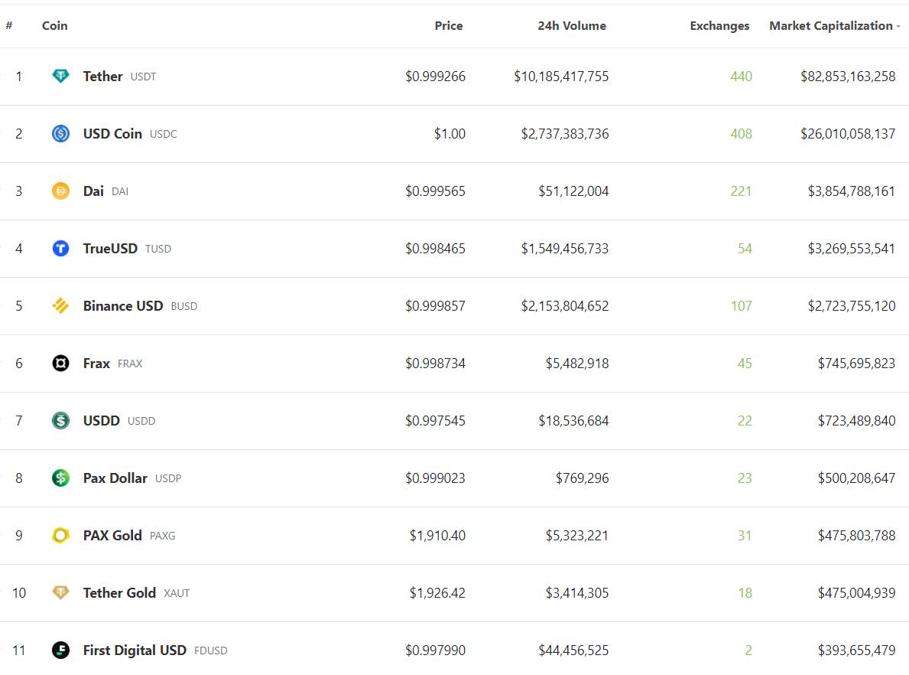Open the Pax Dollar page link

pos(115,478)
